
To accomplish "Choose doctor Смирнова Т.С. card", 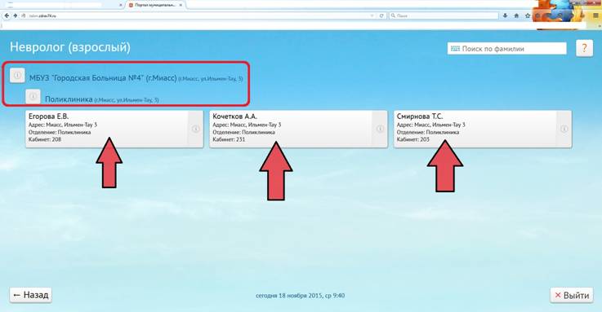I will (483, 129).
